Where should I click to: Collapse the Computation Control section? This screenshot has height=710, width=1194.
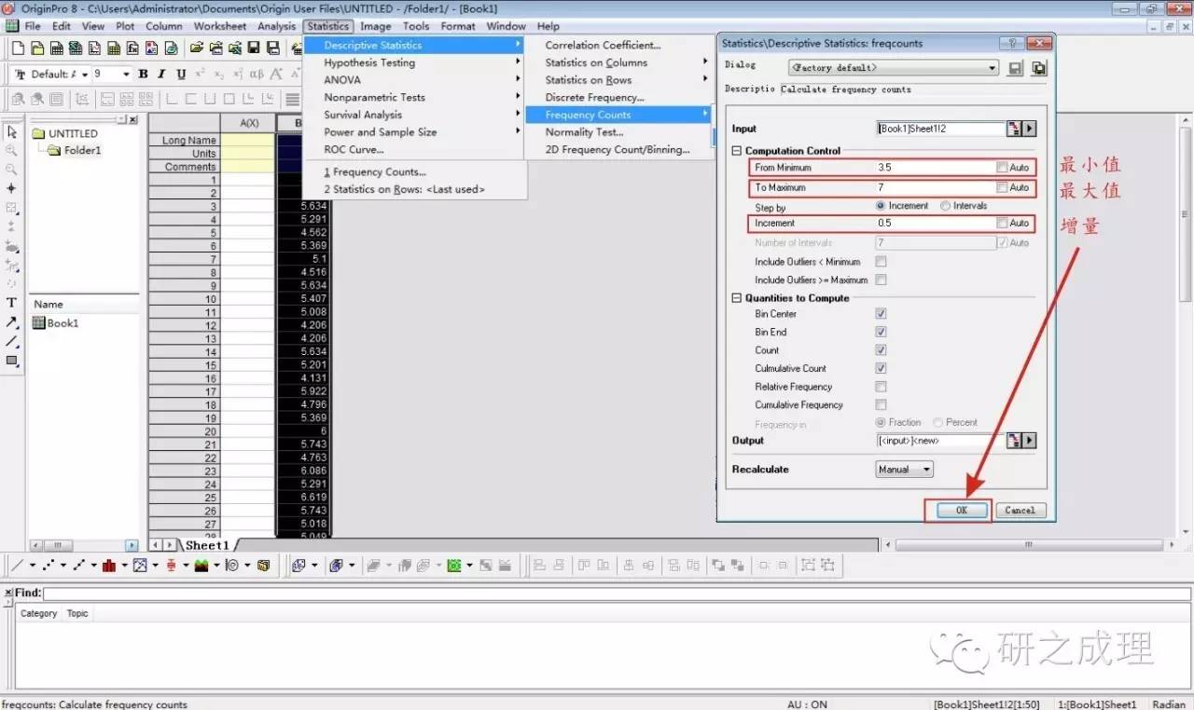736,151
